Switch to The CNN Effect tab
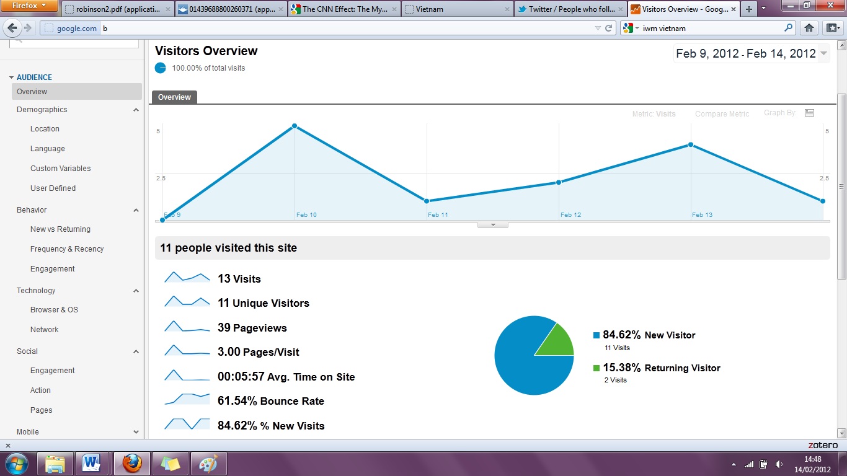The height and width of the screenshot is (476, 847). (344, 9)
